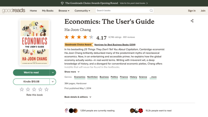208x117 pixels.
Task: Expand Book details & editions
Action: point(78,97)
